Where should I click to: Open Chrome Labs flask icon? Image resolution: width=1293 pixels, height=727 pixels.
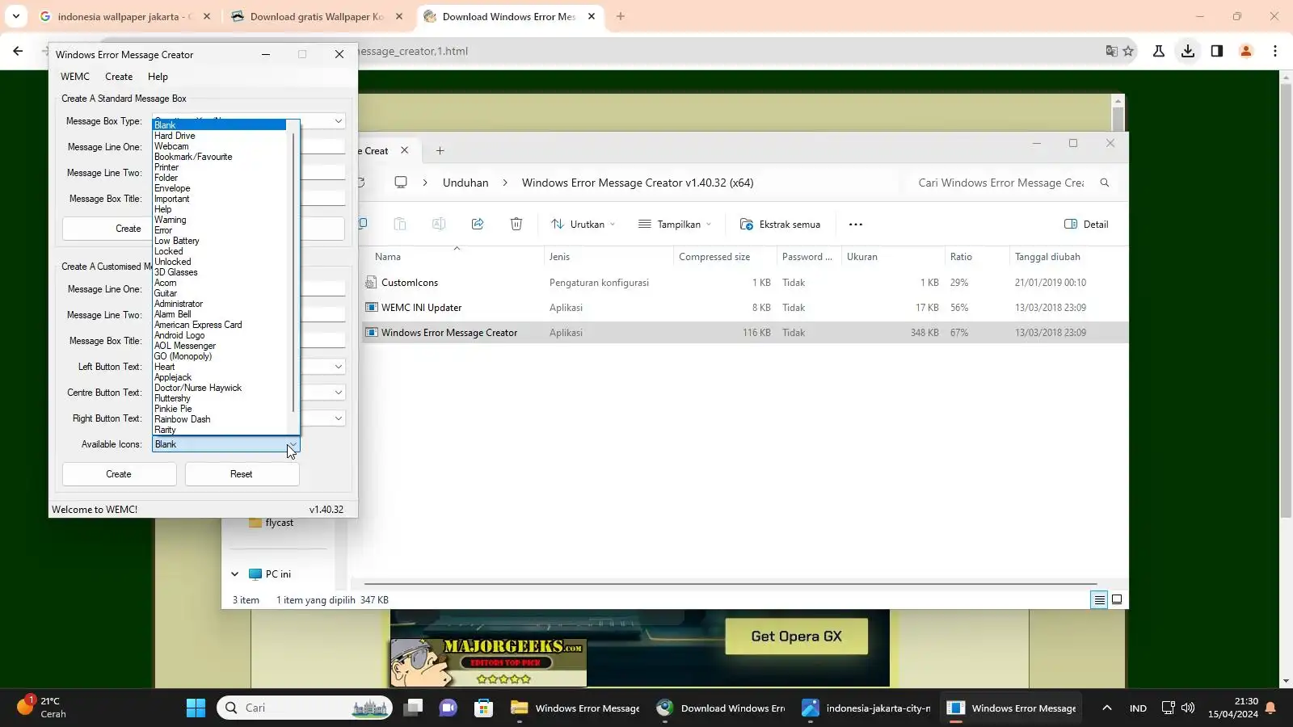pos(1158,51)
